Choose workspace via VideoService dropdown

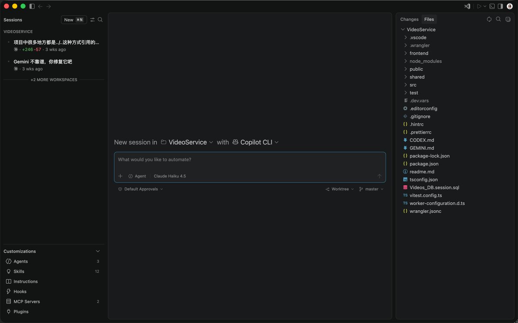tap(187, 142)
